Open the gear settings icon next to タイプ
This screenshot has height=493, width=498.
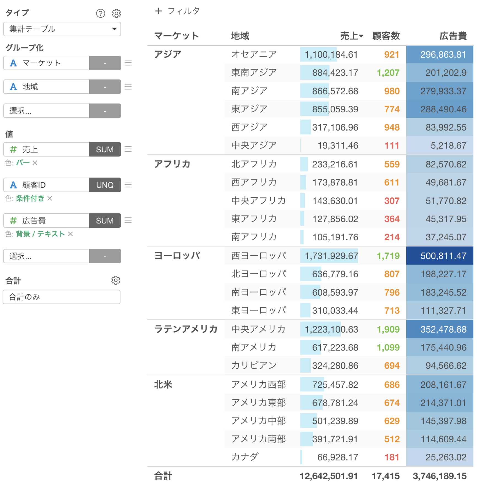[116, 13]
